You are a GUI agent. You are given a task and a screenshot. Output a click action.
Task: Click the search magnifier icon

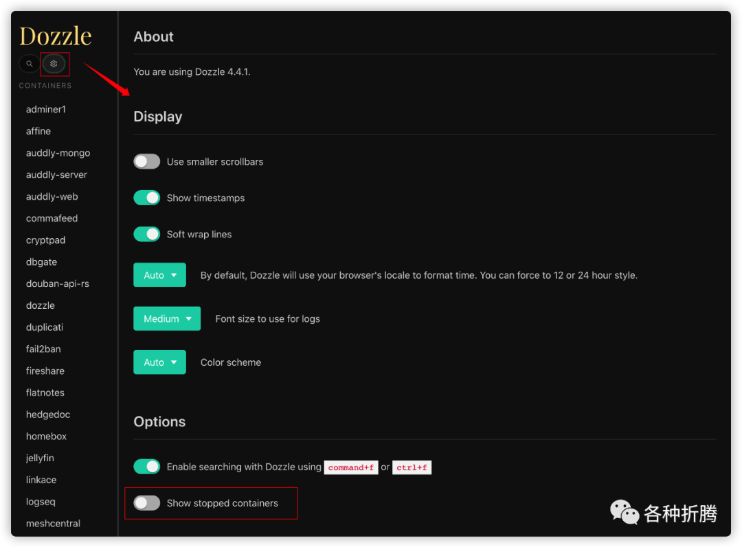pyautogui.click(x=30, y=63)
